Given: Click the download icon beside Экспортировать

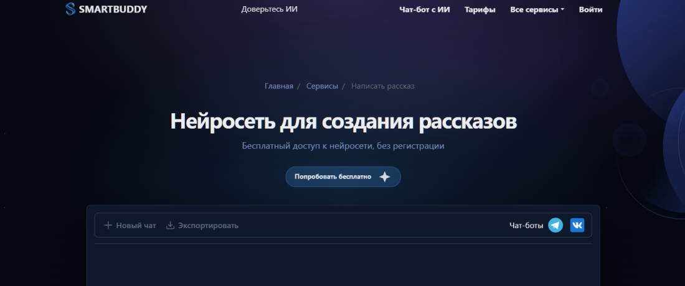Looking at the screenshot, I should (170, 225).
